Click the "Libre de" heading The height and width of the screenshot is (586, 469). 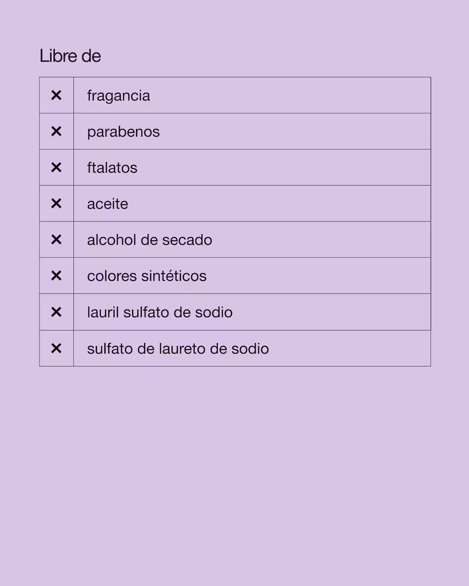[x=70, y=56]
